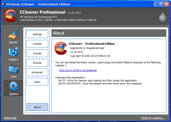Image resolution: width=171 pixels, height=122 pixels.
Task: Click the v3.25.1872 version text in About panel
Action: [76, 52]
